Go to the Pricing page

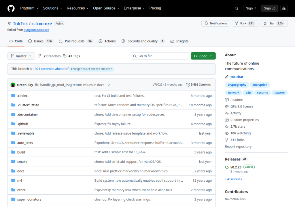point(155,8)
